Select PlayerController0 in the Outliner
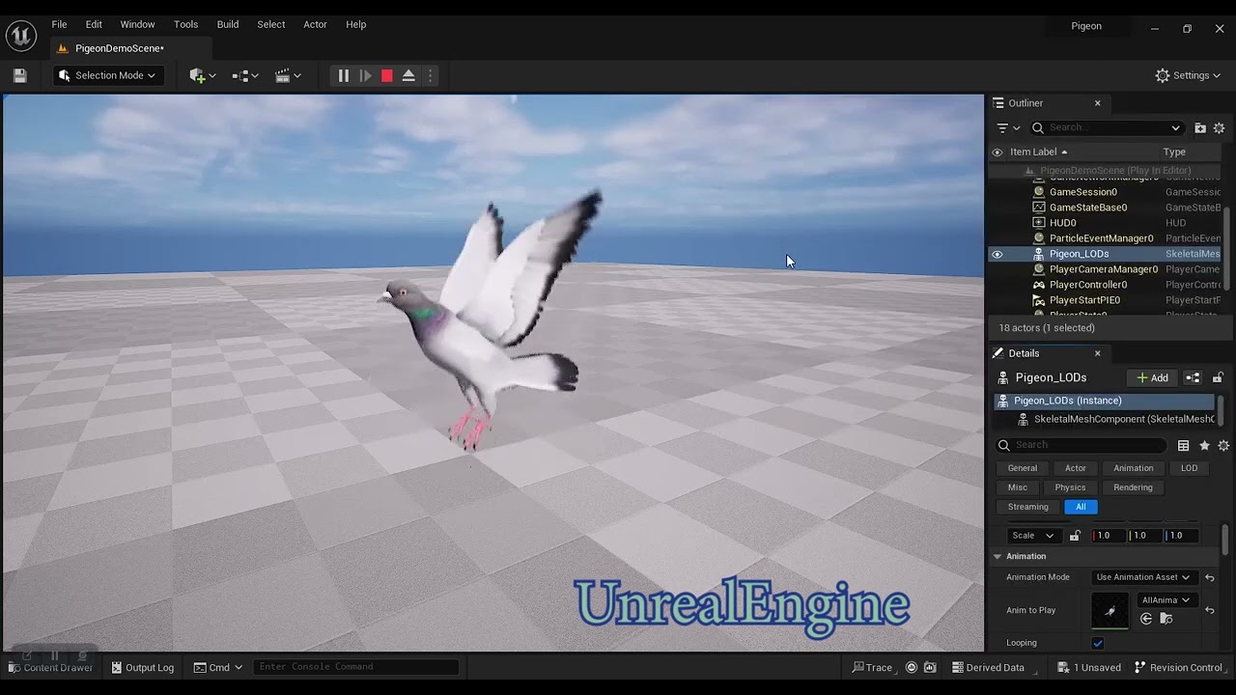The width and height of the screenshot is (1236, 695). pos(1087,285)
